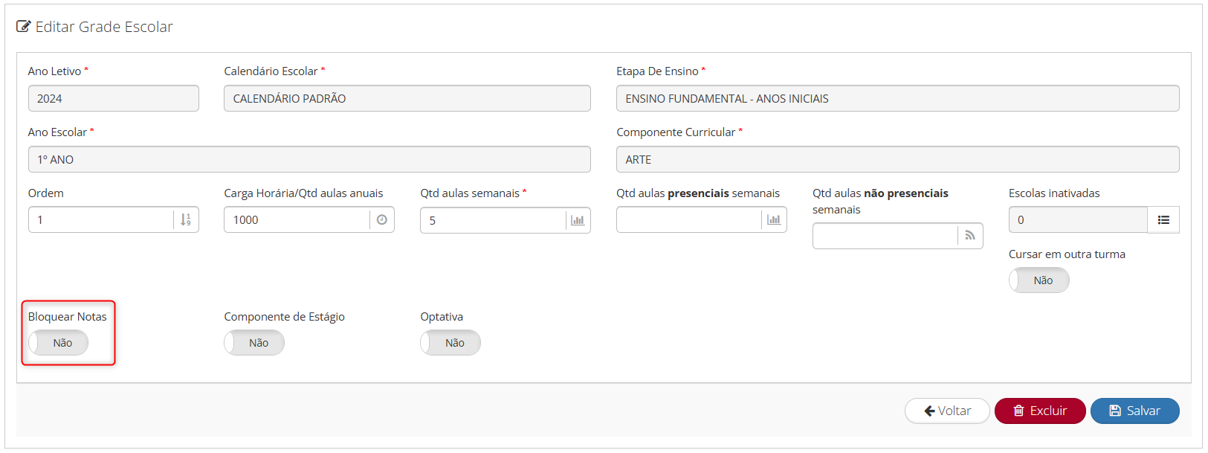This screenshot has width=1208, height=453.
Task: Click bar chart icon in Qtd aulas semanais
Action: (578, 220)
